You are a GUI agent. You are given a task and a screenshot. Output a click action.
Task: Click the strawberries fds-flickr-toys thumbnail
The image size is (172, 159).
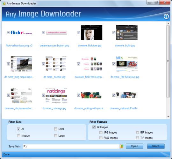[x=127, y=64]
